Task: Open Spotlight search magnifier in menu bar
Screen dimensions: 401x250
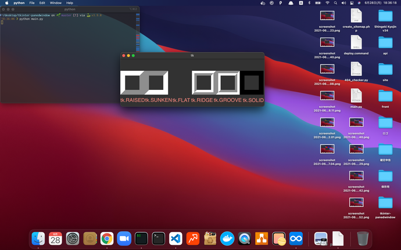Action: point(335,3)
